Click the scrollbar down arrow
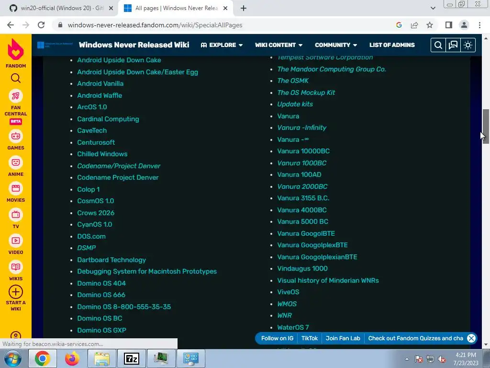This screenshot has width=490, height=368. [x=486, y=345]
